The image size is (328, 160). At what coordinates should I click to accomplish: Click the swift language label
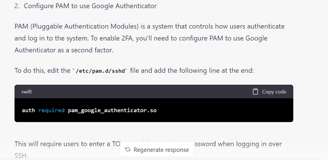click(x=26, y=92)
